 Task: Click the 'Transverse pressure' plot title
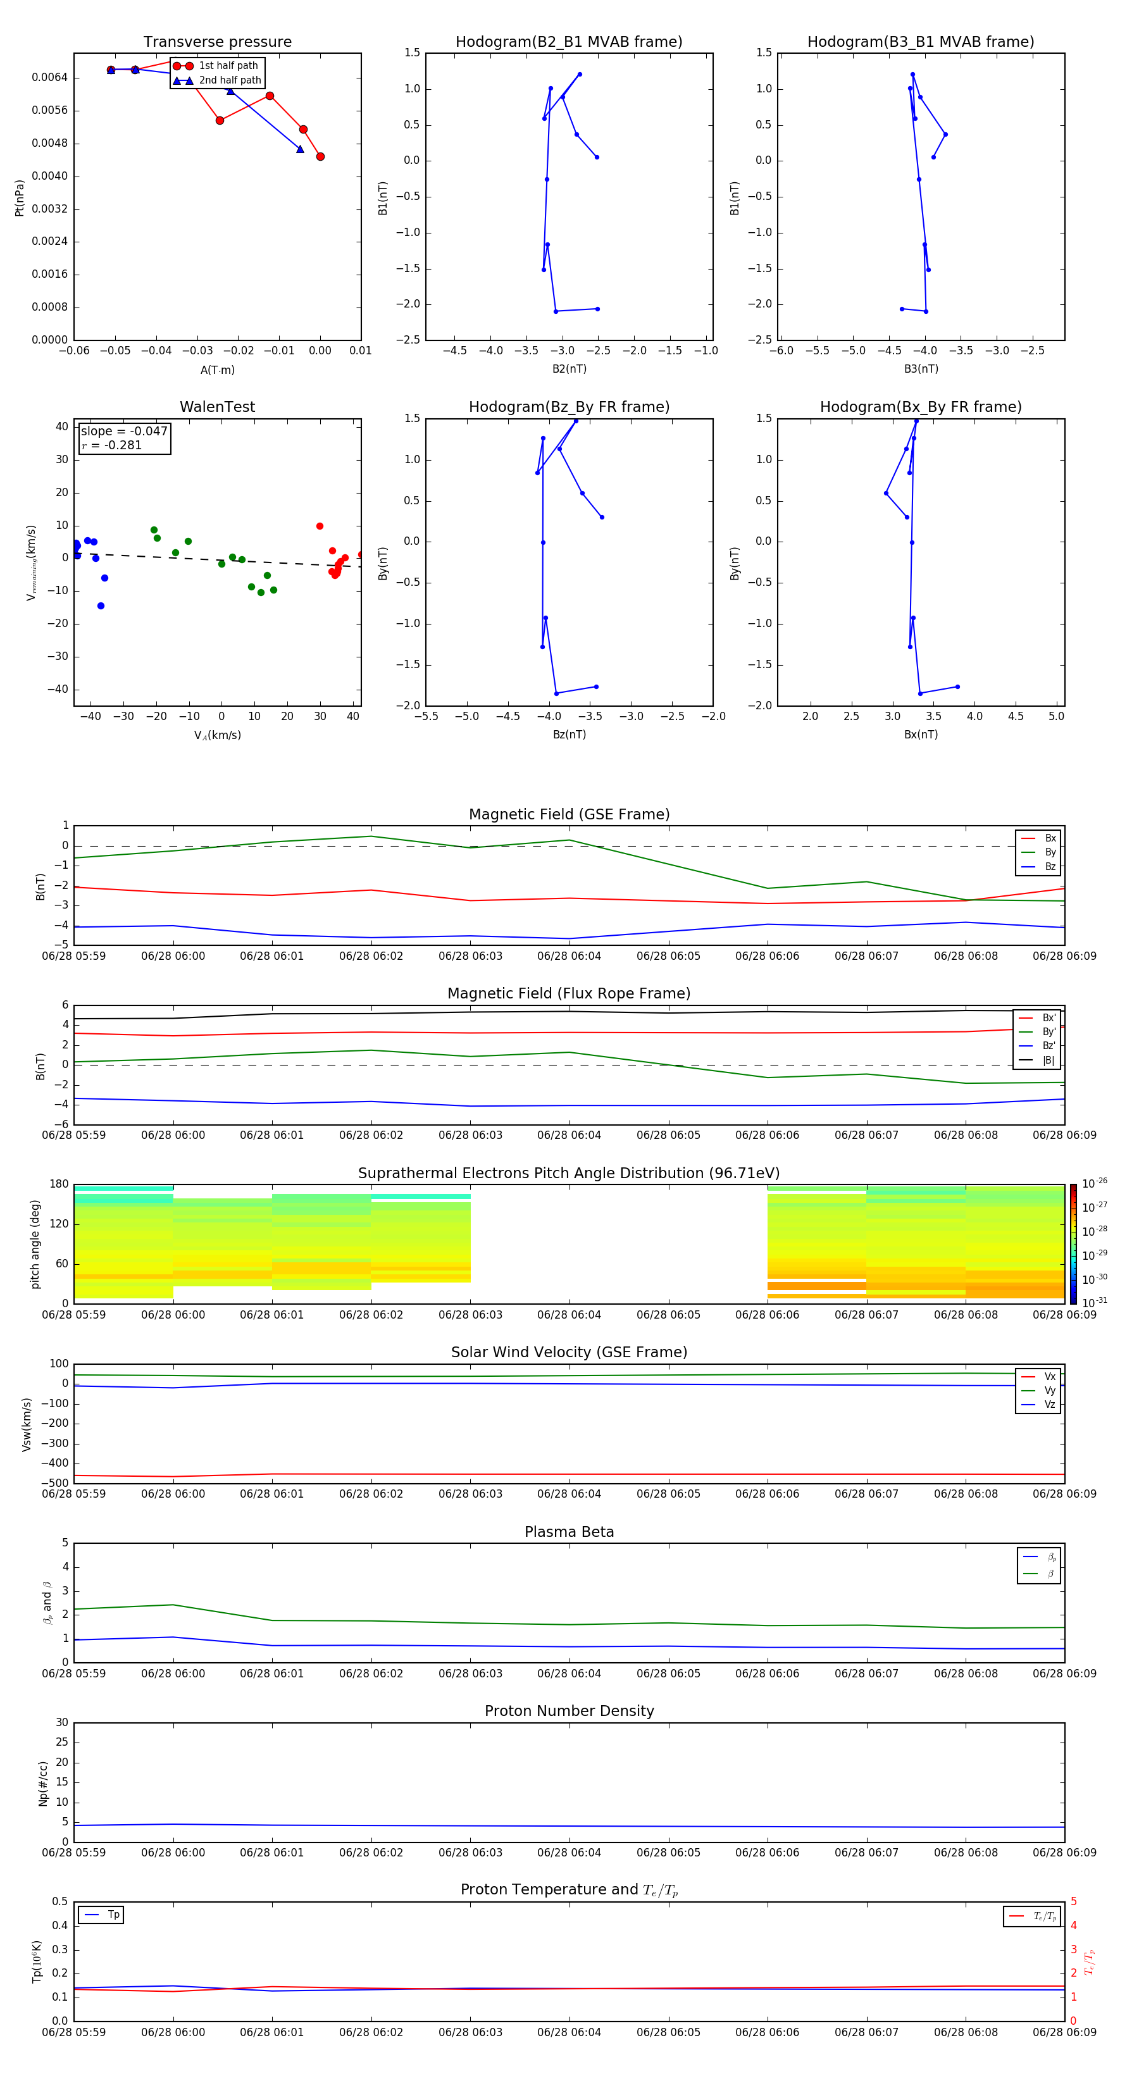click(x=217, y=42)
